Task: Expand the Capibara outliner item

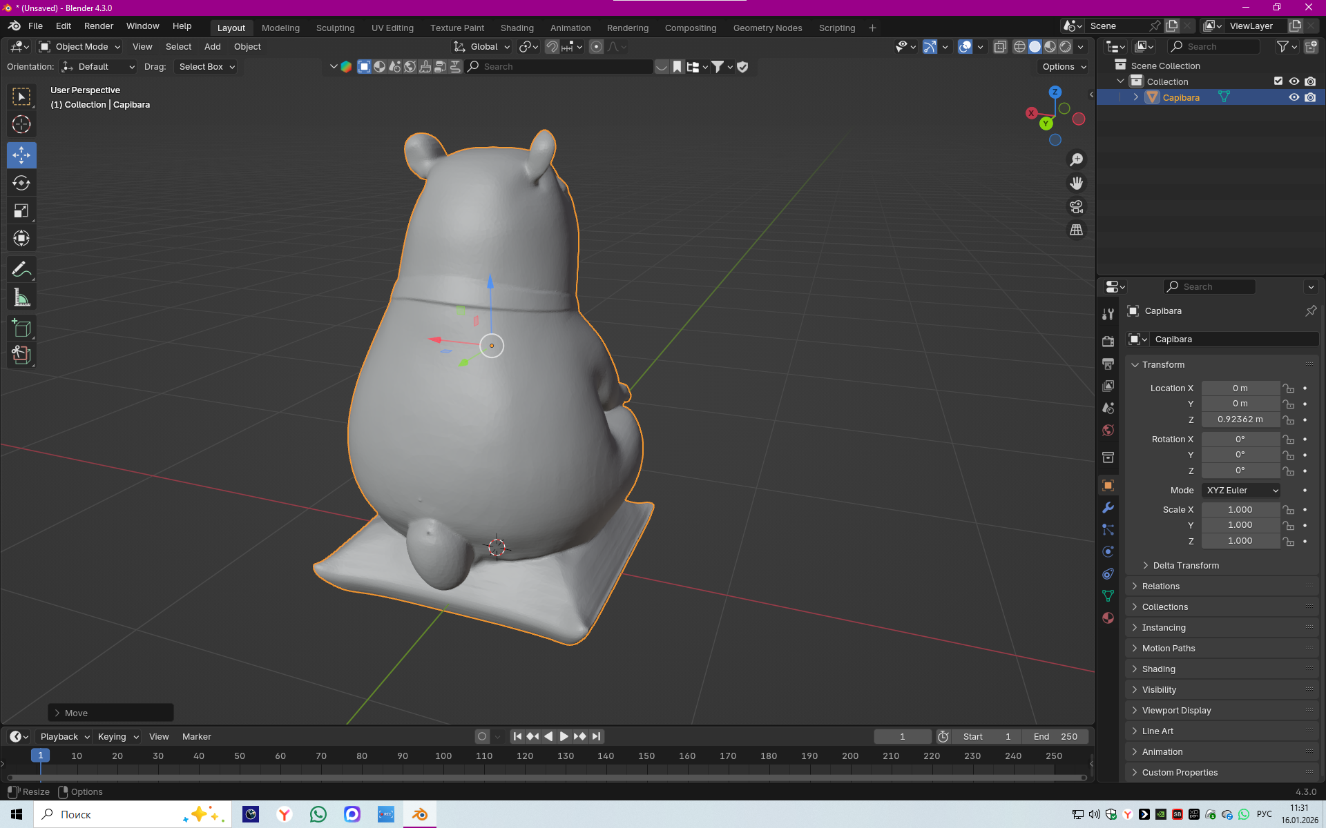Action: click(1136, 97)
